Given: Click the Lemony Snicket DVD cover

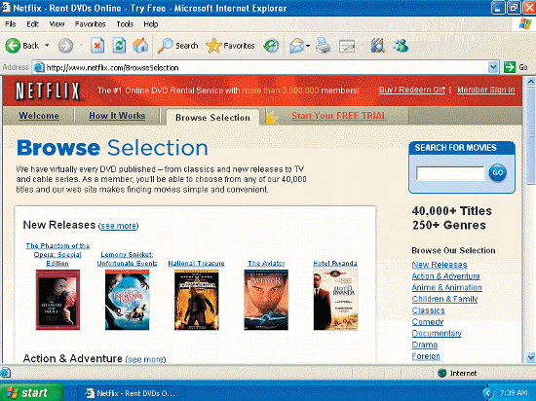Looking at the screenshot, I should pyautogui.click(x=127, y=300).
